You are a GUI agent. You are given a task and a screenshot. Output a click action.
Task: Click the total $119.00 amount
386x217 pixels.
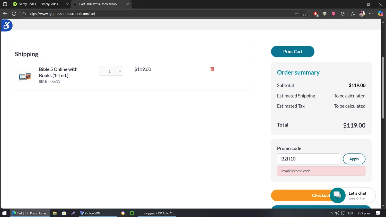pos(354,125)
